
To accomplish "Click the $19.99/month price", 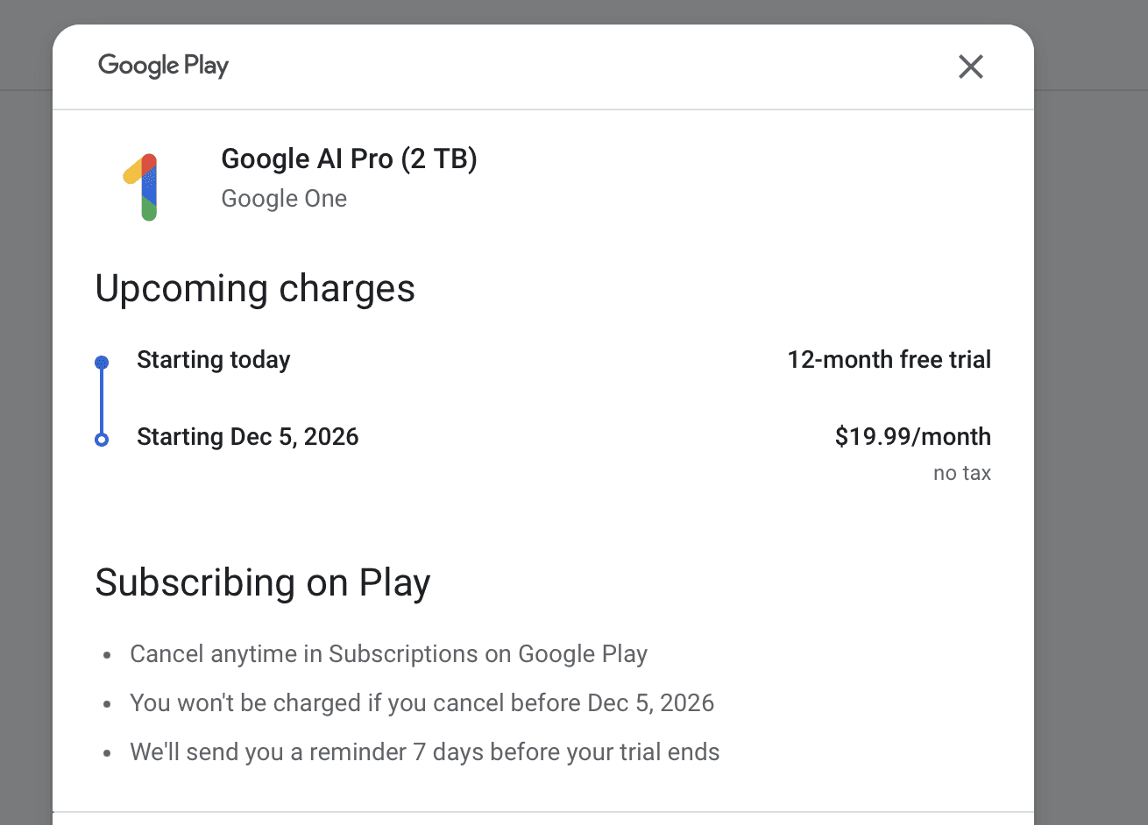I will pos(912,437).
